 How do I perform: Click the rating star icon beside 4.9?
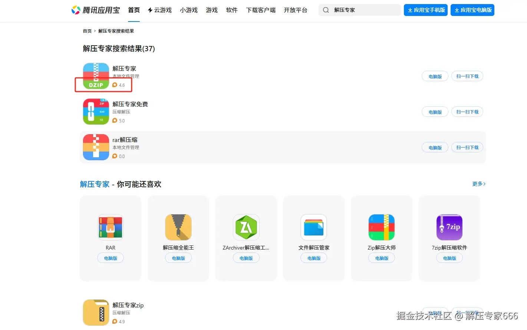click(x=115, y=321)
